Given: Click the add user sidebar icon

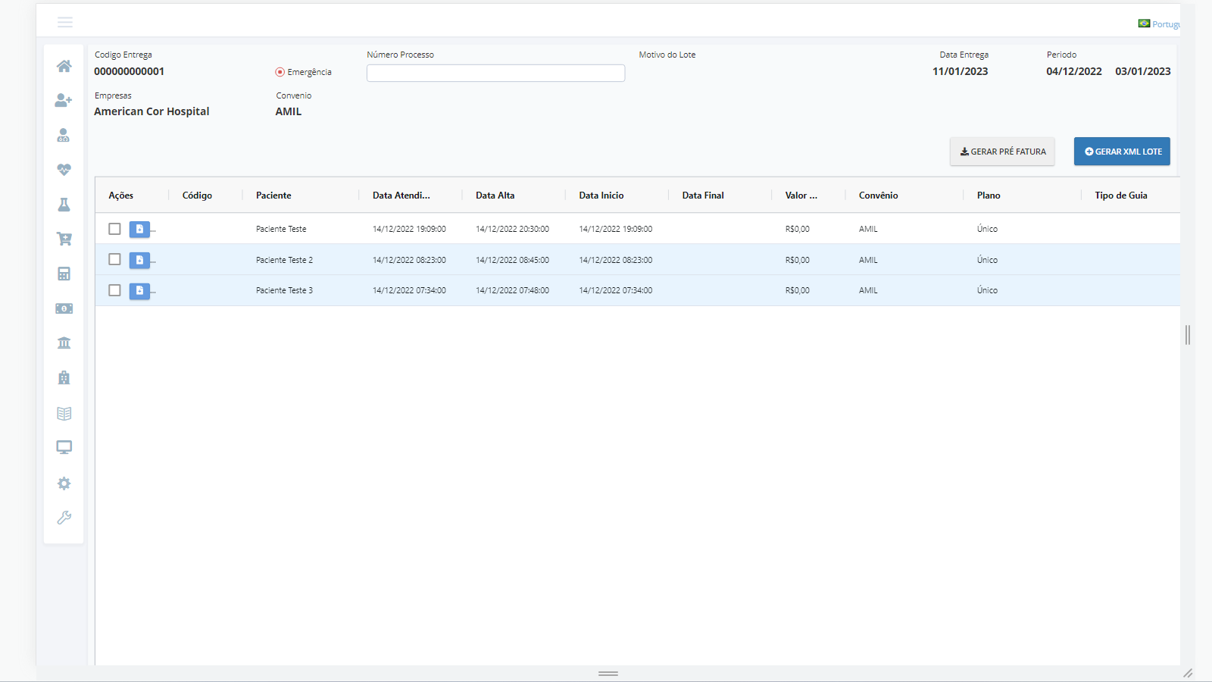Looking at the screenshot, I should coord(64,101).
